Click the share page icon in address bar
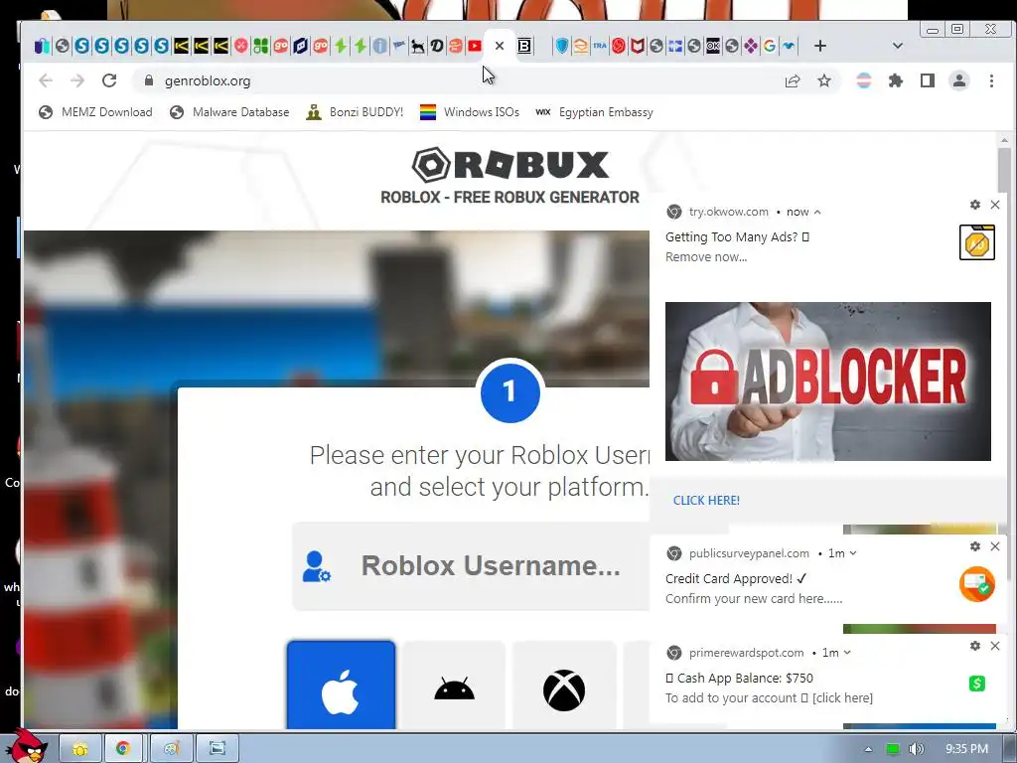This screenshot has width=1017, height=763. point(792,81)
